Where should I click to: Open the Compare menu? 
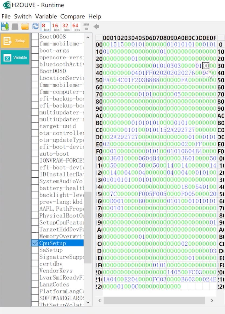coord(72,17)
